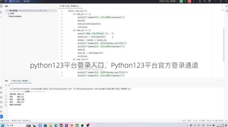Viewport: 228px width, 127px height.
Task: Click the scroll-down arrow in console gutter
Action: click(x=6, y=93)
